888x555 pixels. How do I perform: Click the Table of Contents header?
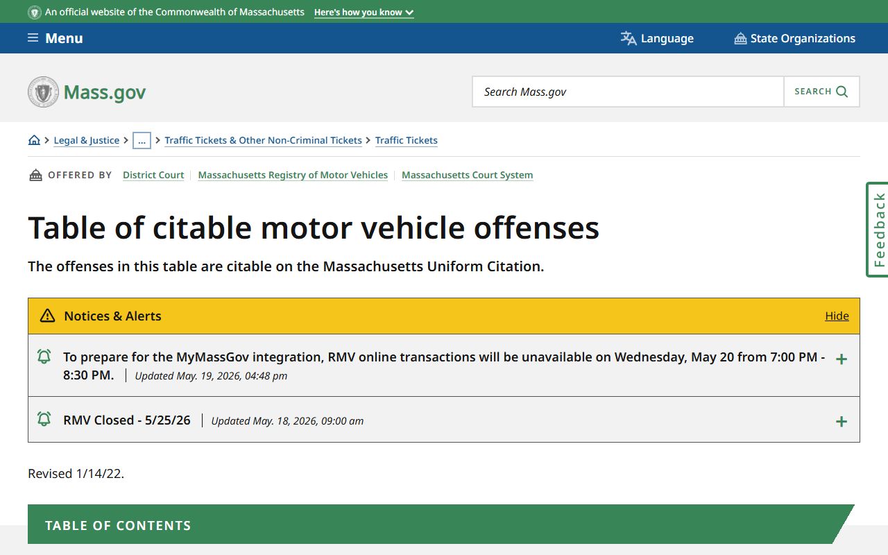click(441, 524)
